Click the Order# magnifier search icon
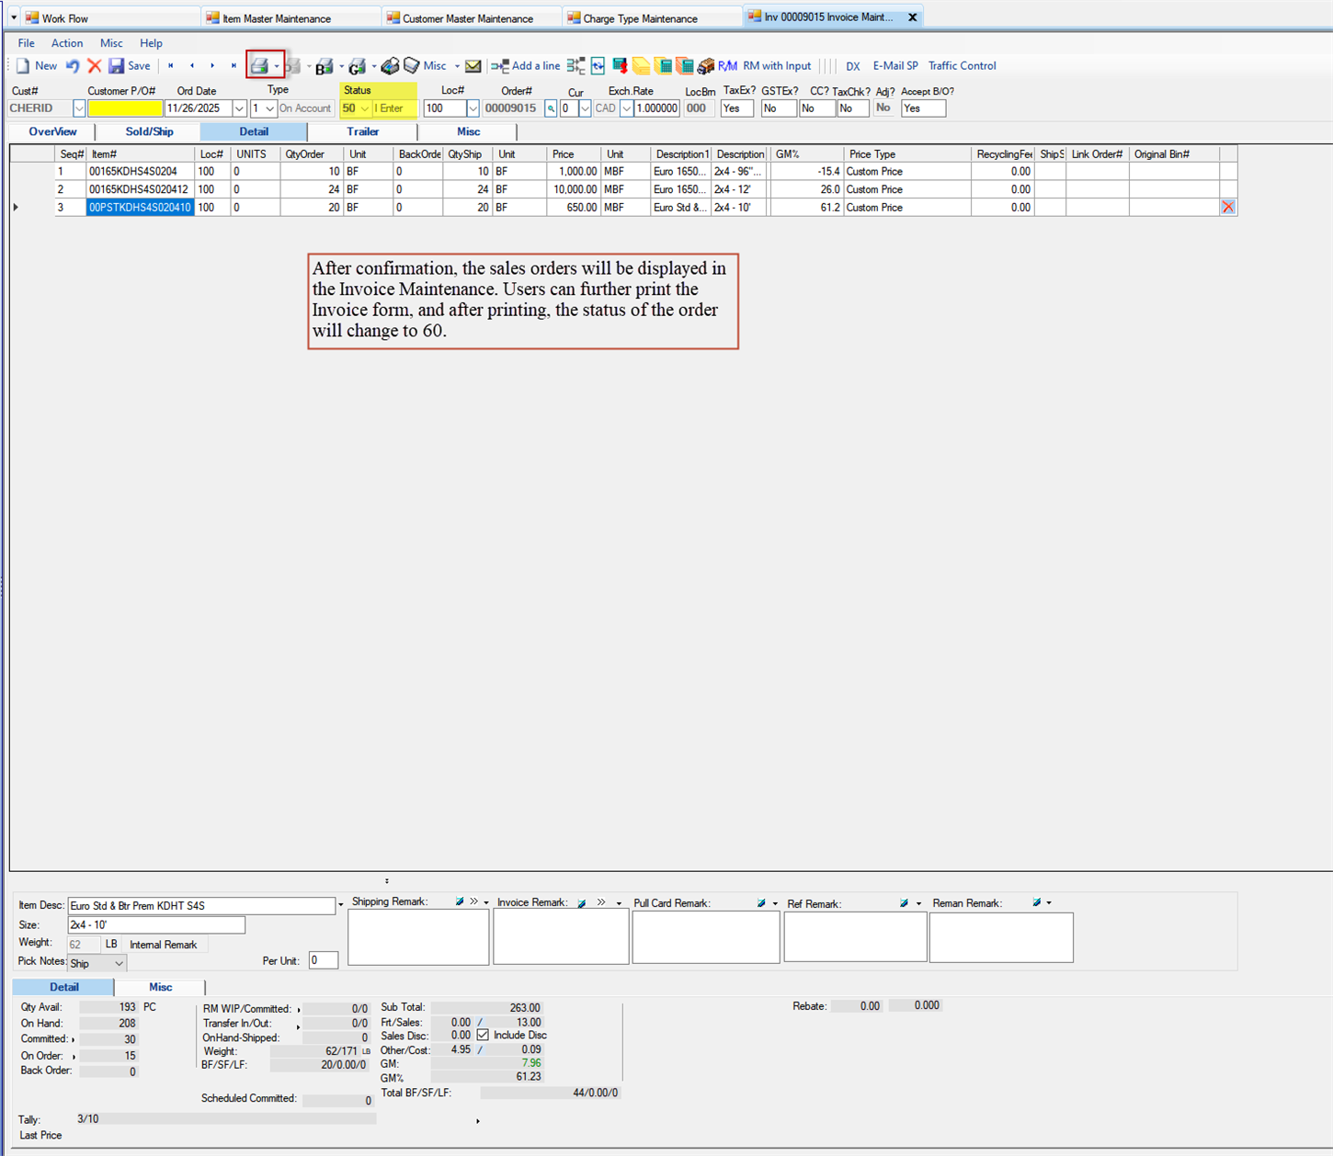 coord(550,108)
